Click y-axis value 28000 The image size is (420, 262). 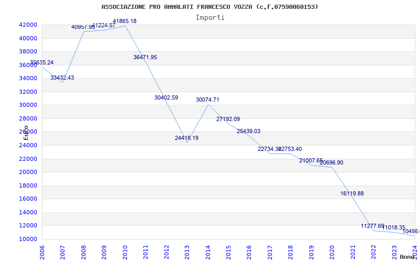pos(28,118)
